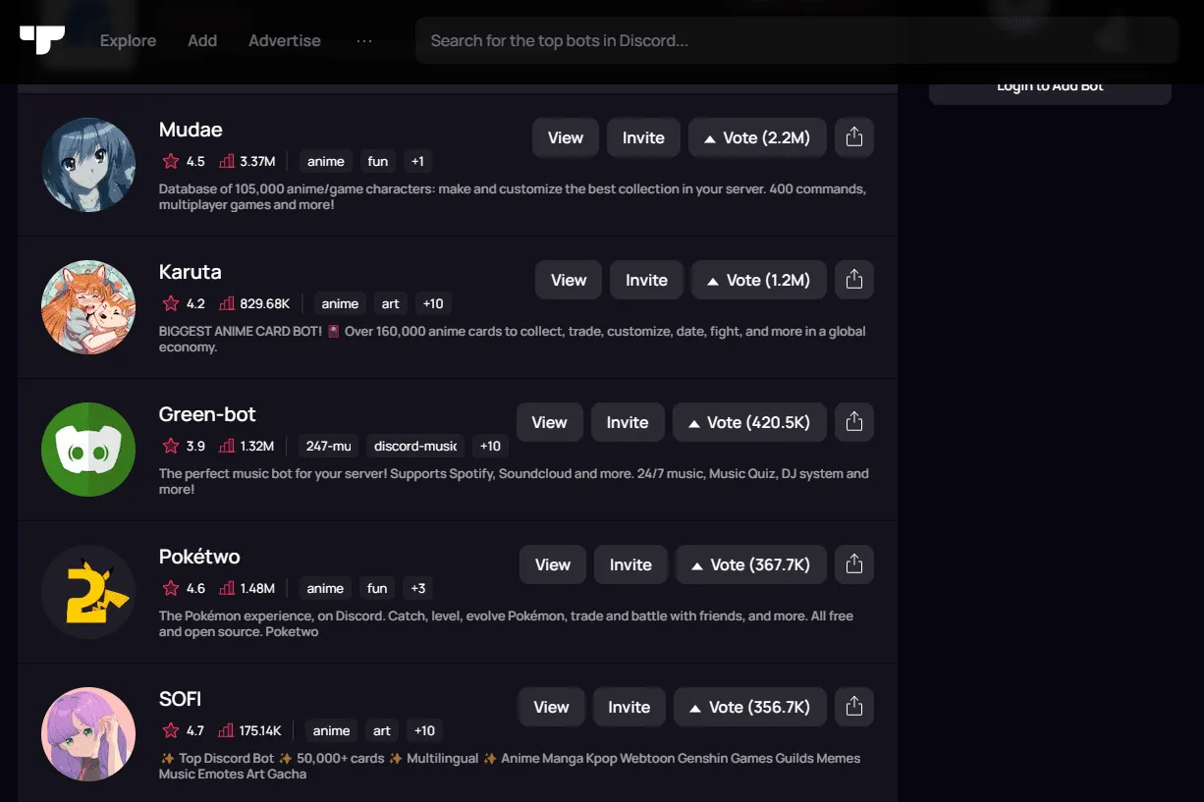1204x802 pixels.
Task: Click Mudae's 3.37M server count
Action: pyautogui.click(x=246, y=161)
